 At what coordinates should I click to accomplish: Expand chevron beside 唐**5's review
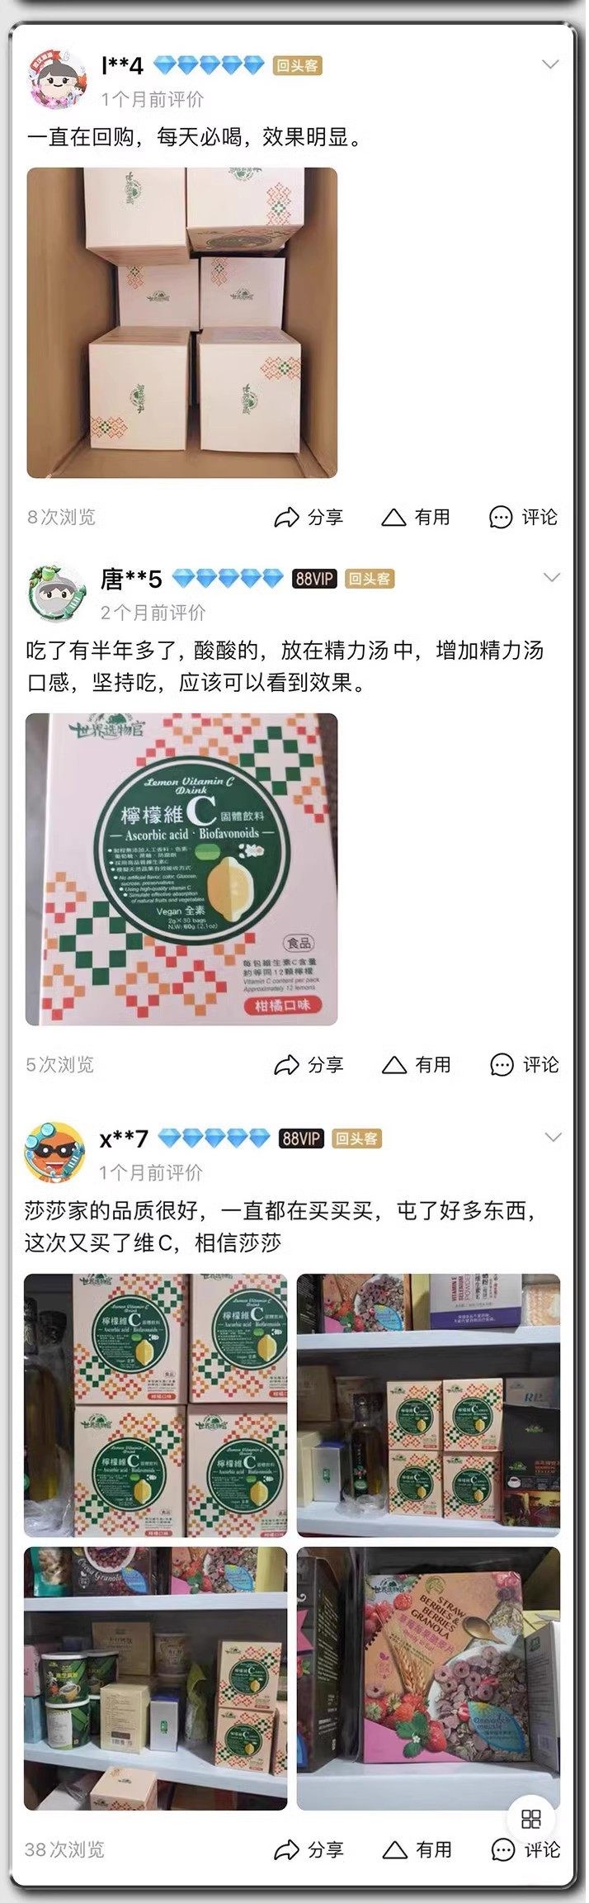[x=551, y=577]
